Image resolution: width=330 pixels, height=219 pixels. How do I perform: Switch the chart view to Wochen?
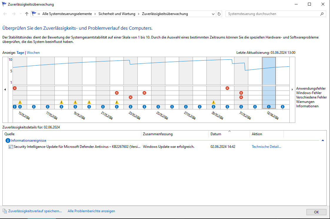pyautogui.click(x=33, y=53)
